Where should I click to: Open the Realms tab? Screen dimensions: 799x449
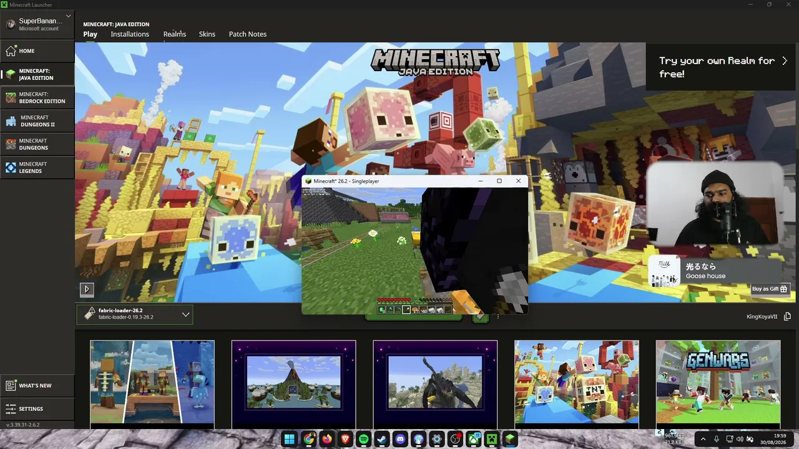175,34
